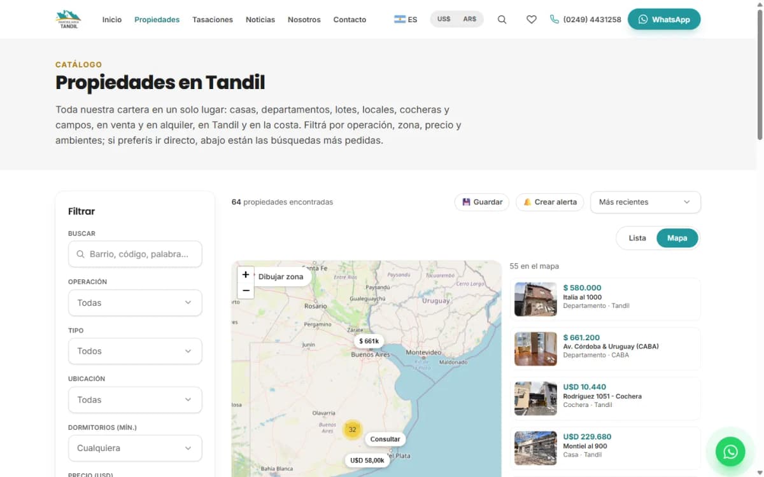764x477 pixels.
Task: Click Av. Córdoba & Uruguay (CABA) title
Action: pyautogui.click(x=611, y=347)
